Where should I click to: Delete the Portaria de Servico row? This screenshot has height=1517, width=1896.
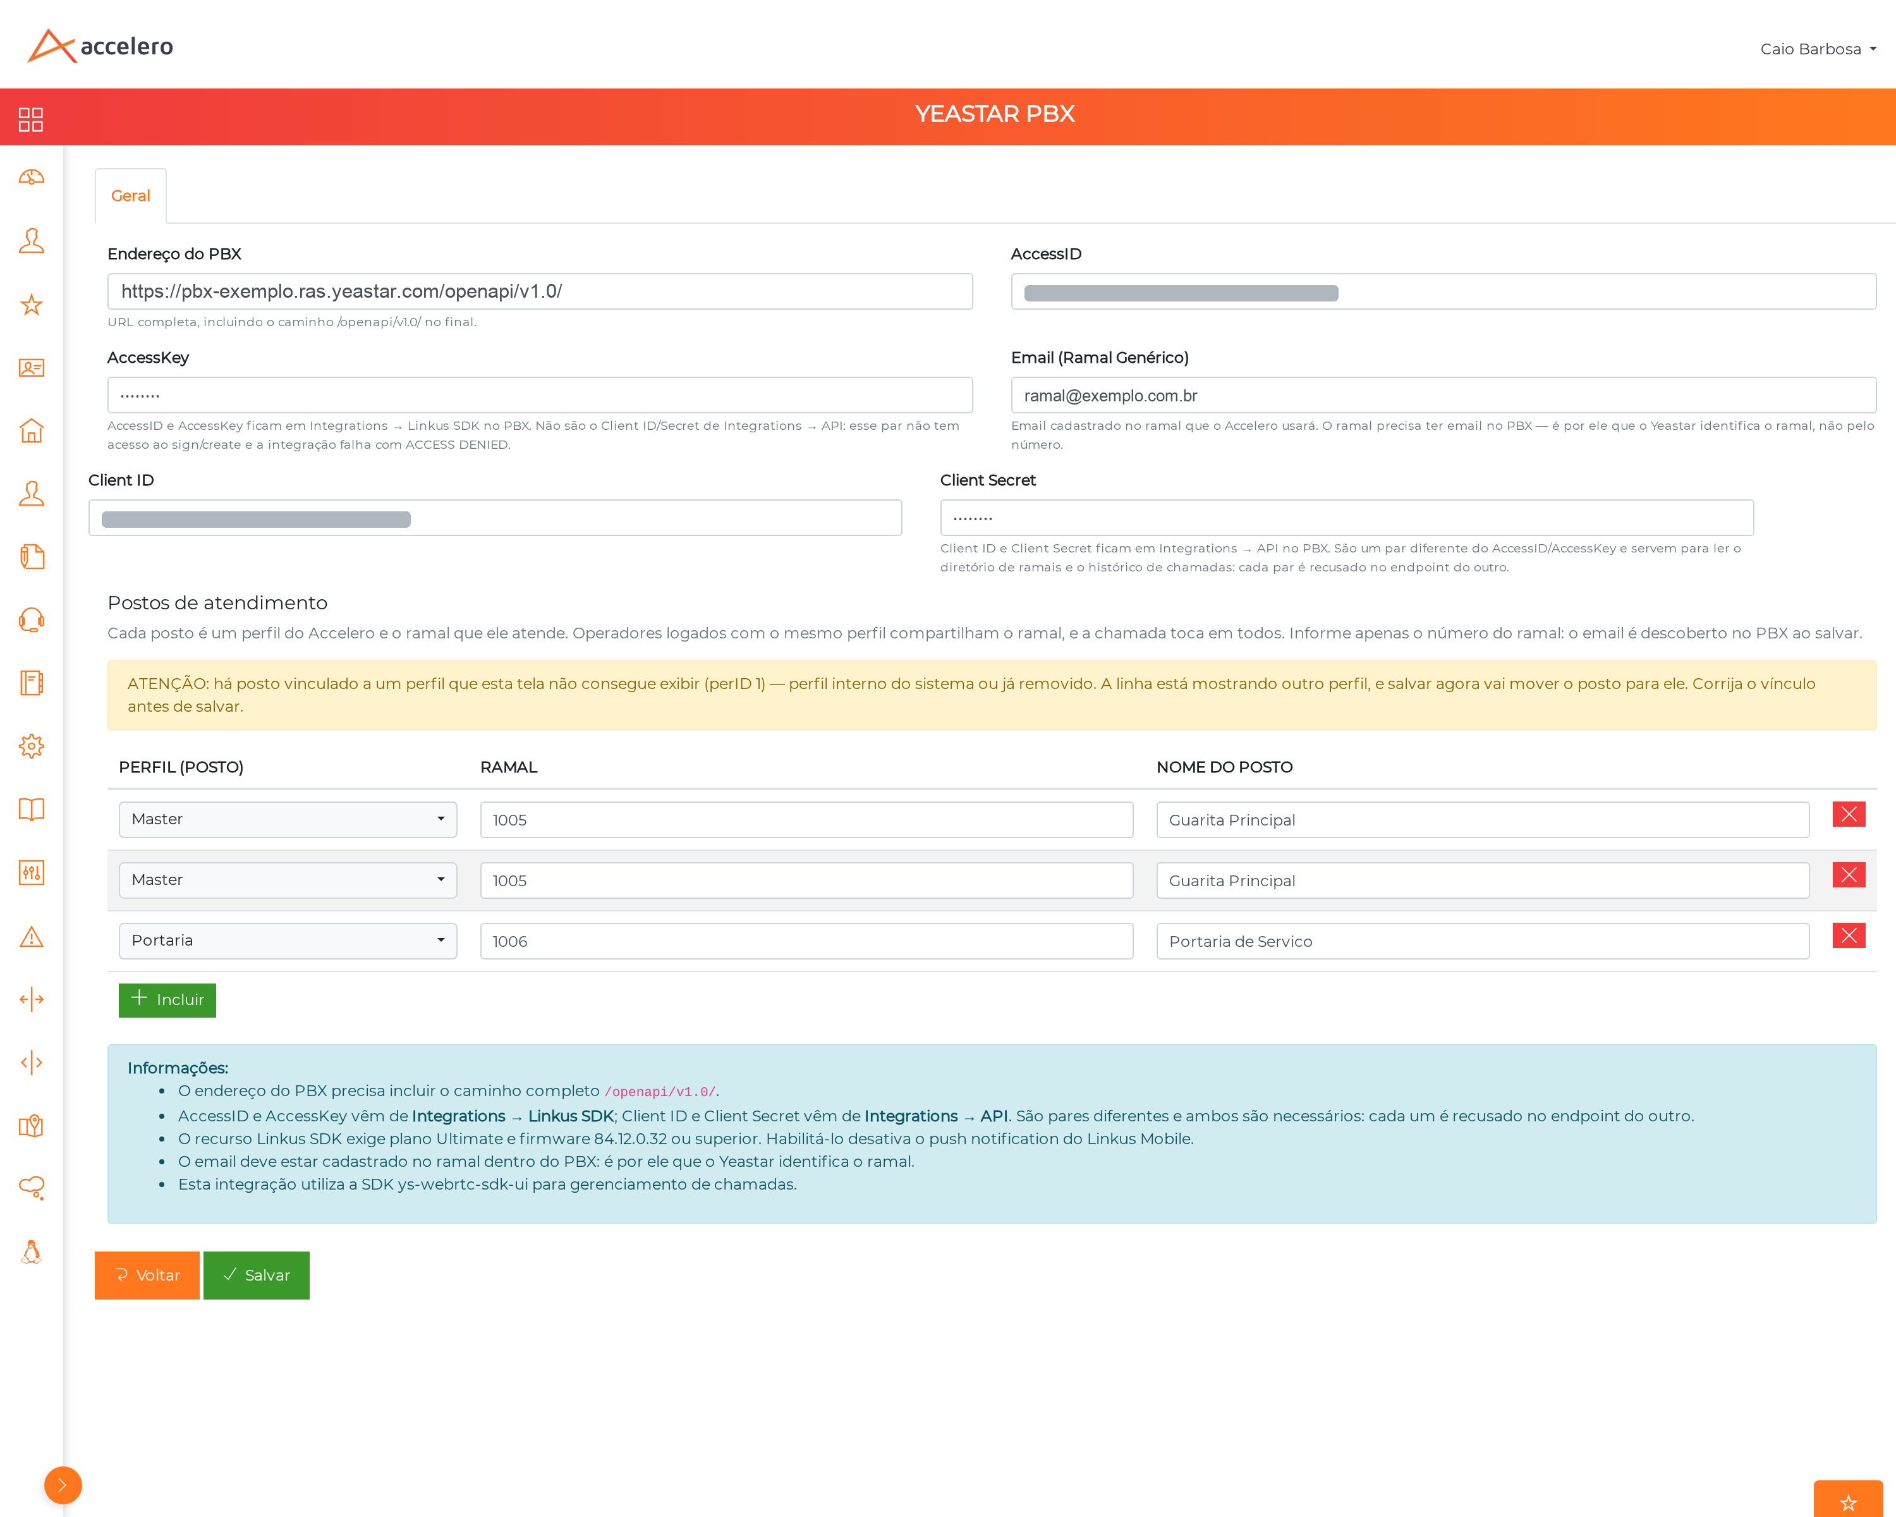tap(1849, 935)
